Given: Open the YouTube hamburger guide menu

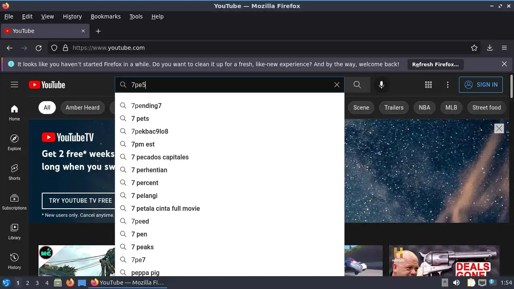Looking at the screenshot, I should point(14,85).
